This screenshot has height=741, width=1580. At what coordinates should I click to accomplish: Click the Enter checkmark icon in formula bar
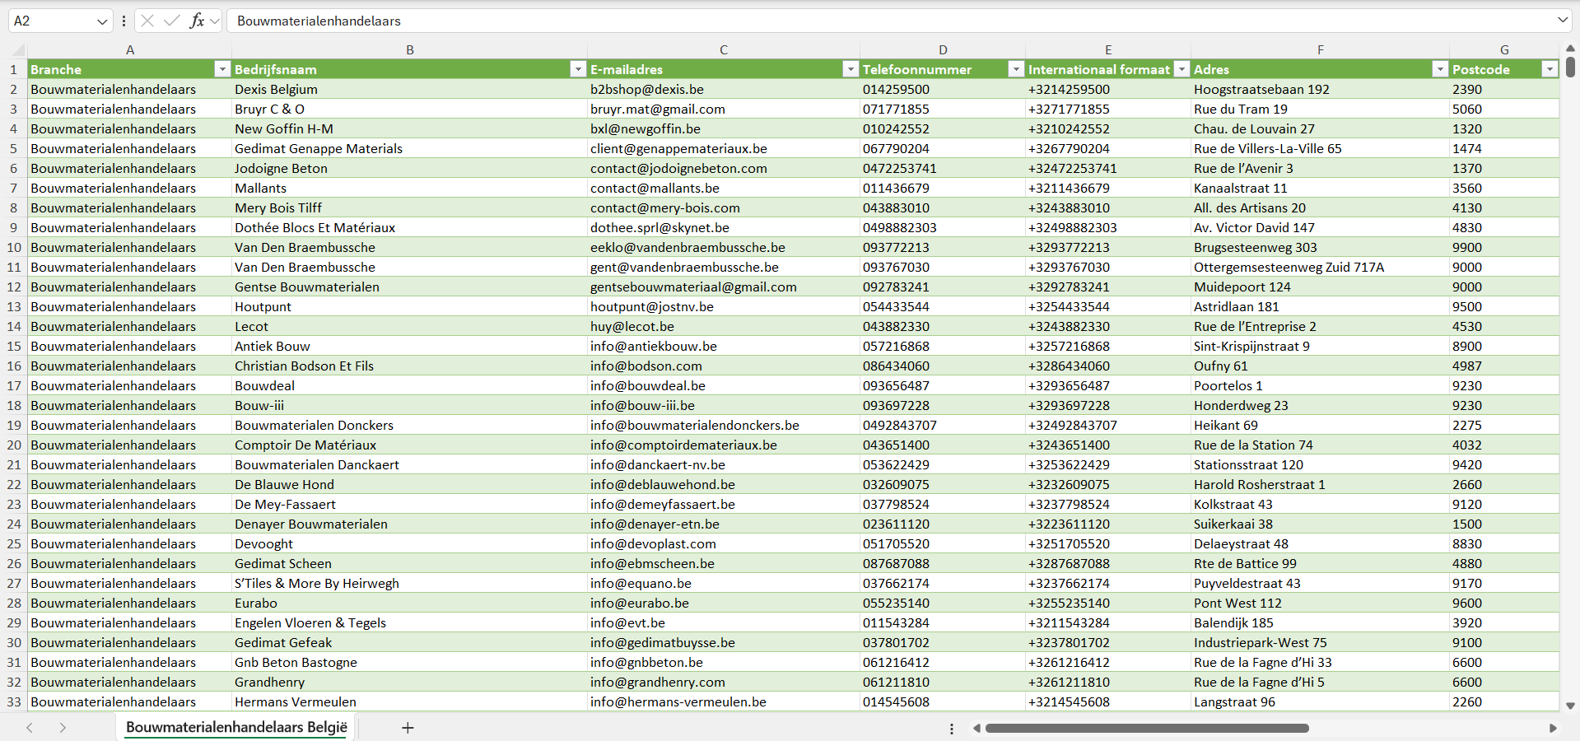171,21
